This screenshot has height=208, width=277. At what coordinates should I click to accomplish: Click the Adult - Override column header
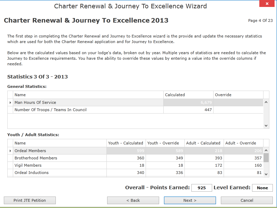[x=243, y=143]
